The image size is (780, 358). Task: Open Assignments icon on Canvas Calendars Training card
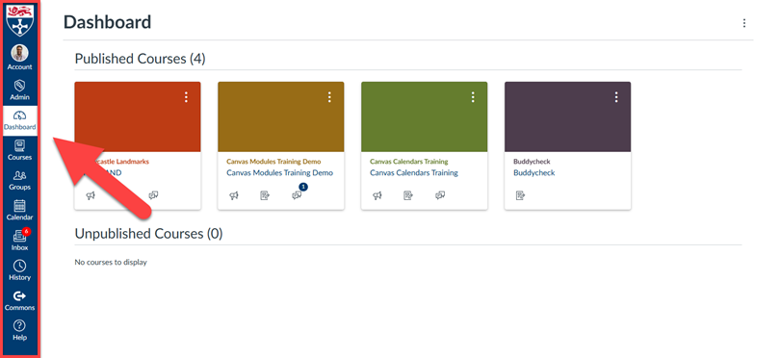coord(408,195)
